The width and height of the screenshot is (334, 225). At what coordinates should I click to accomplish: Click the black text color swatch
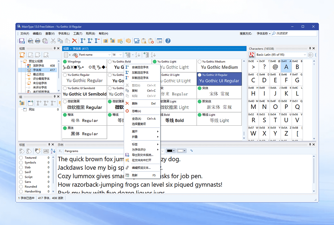point(170,151)
